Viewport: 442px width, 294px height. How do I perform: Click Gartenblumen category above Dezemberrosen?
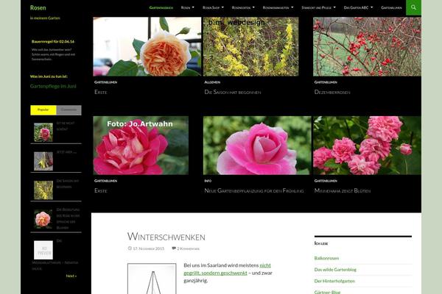coord(326,82)
